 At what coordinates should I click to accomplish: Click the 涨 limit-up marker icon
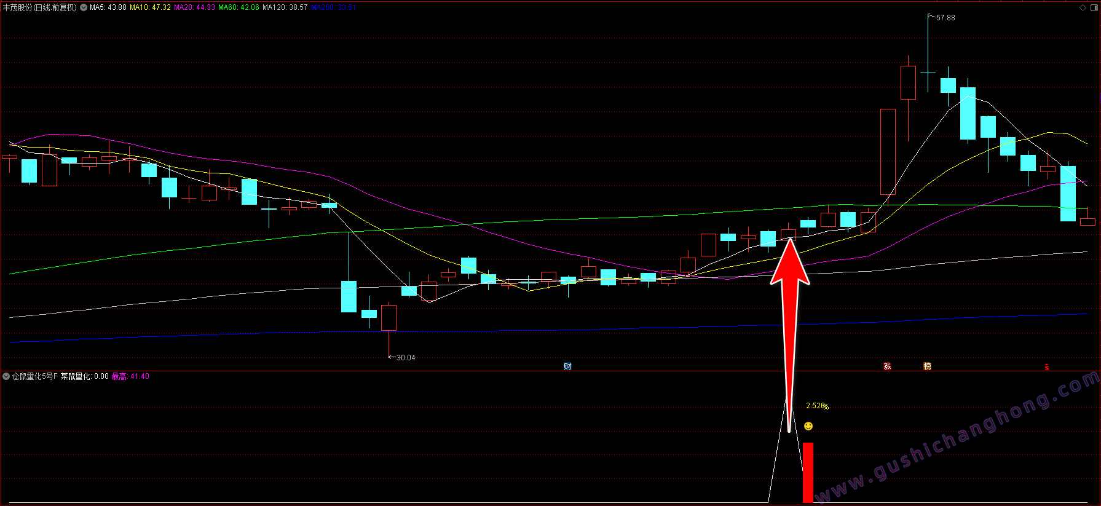[x=887, y=366]
